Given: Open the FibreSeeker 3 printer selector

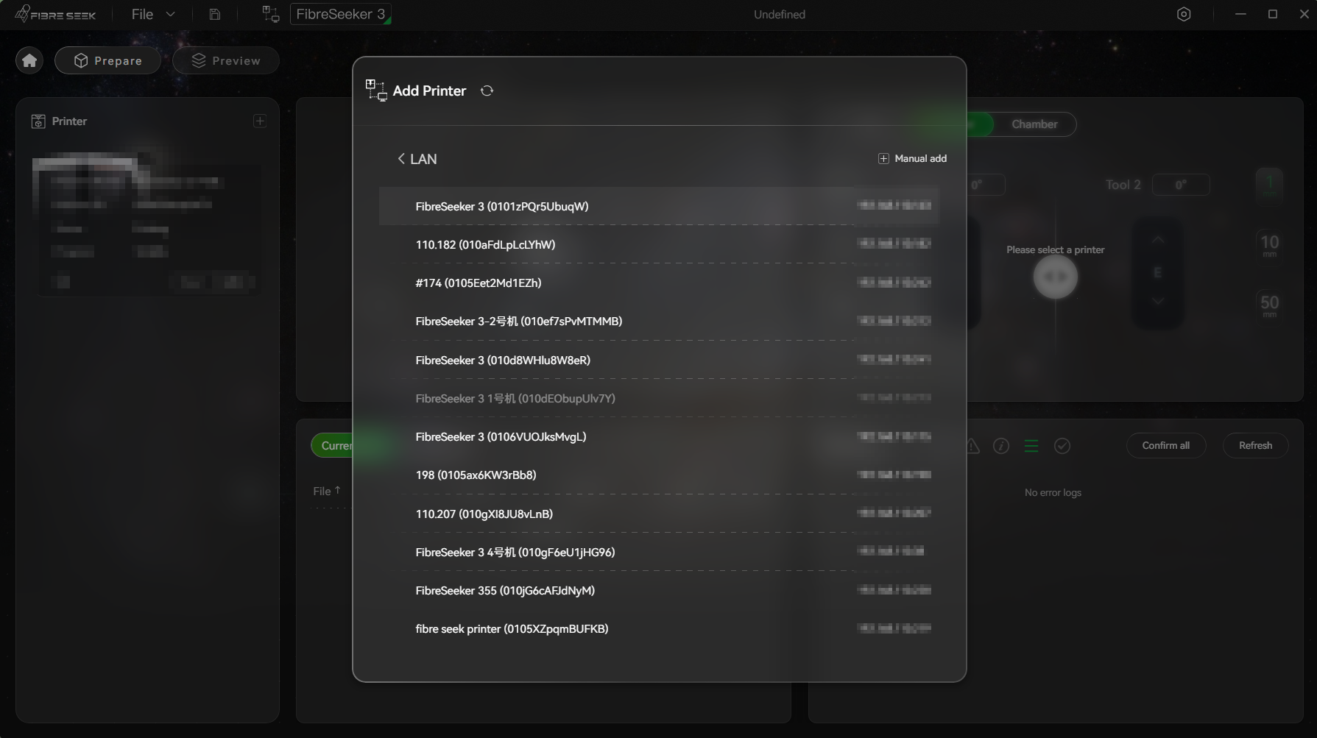Looking at the screenshot, I should (340, 14).
